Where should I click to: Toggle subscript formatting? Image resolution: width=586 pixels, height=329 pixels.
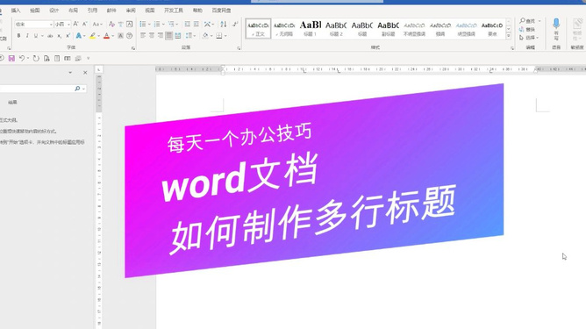tap(59, 36)
